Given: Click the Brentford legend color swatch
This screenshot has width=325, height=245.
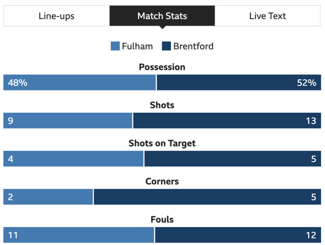Looking at the screenshot, I should 166,46.
